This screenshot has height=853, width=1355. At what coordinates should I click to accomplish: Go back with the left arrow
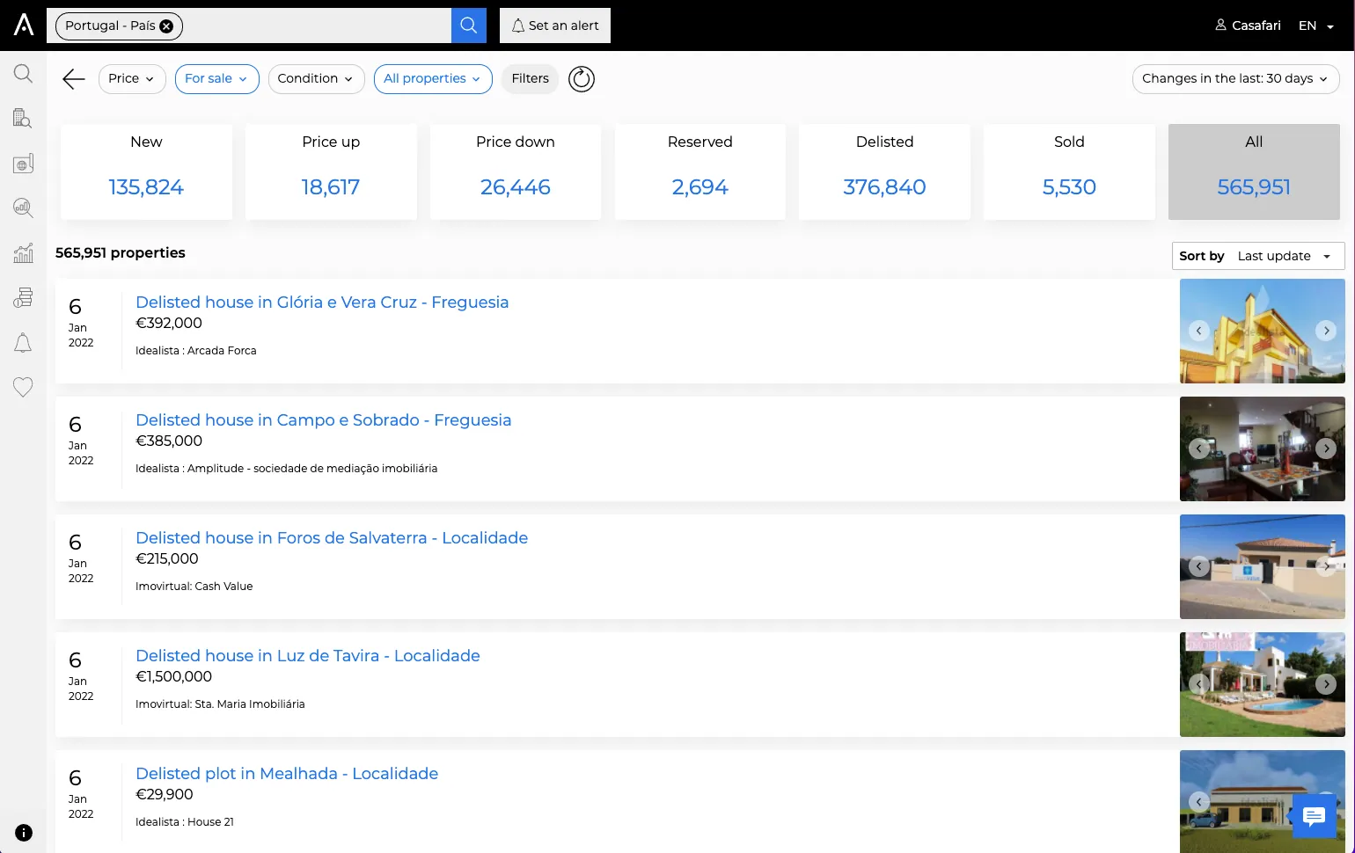[74, 79]
